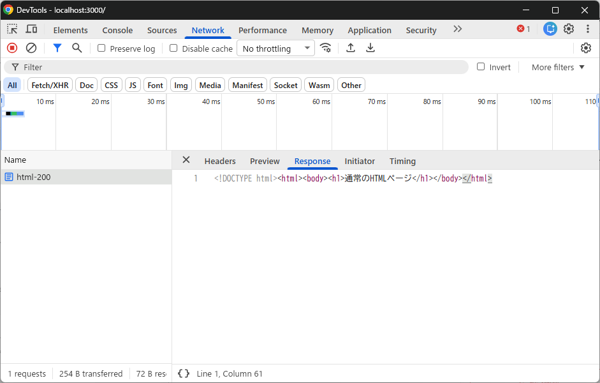Pretty print the response with braces icon

[184, 373]
